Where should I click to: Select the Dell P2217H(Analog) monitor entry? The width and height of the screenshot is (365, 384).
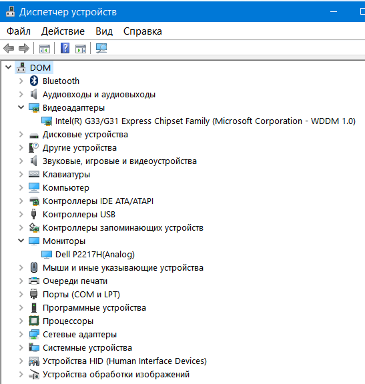tap(95, 254)
